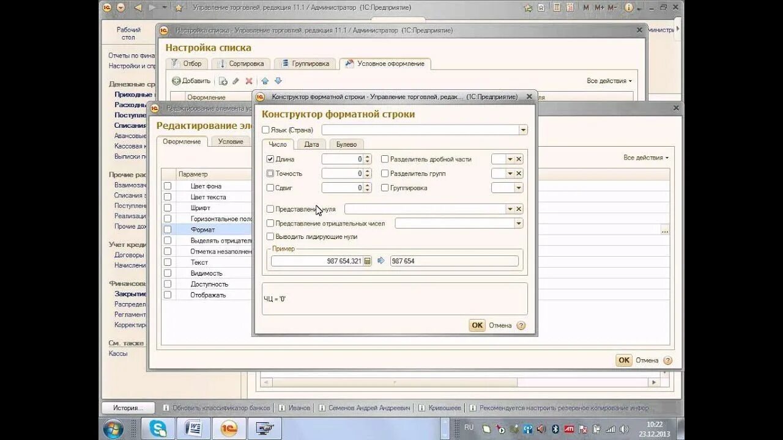This screenshot has width=783, height=440.
Task: Enable Выводить лидирующие нули checkbox
Action: tap(270, 237)
